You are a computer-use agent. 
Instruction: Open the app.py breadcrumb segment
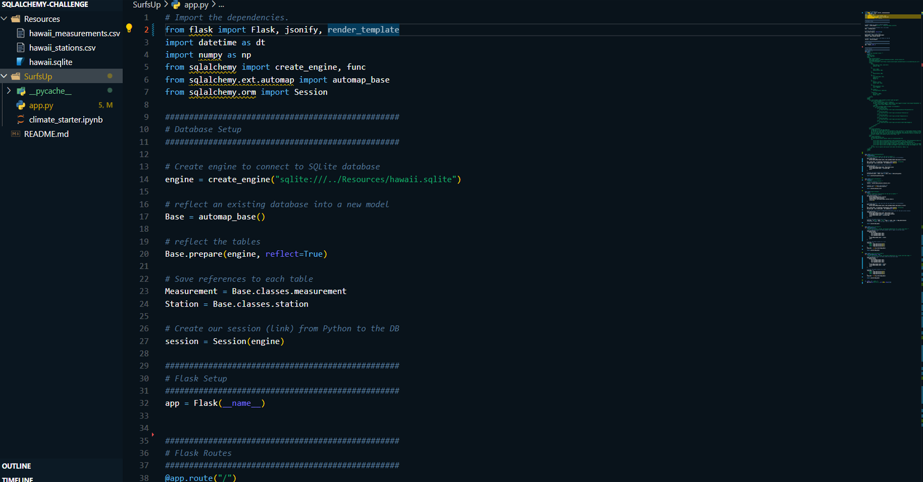point(196,5)
